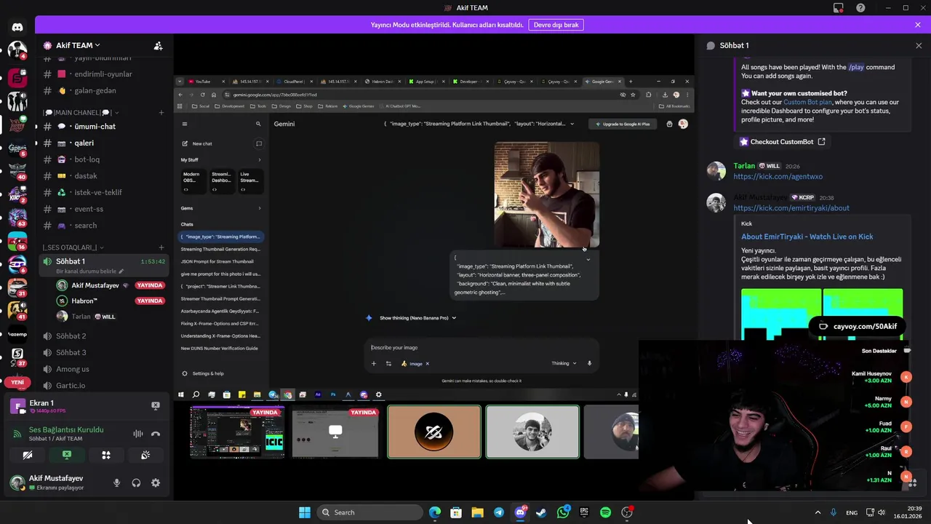Image resolution: width=931 pixels, height=524 pixels.
Task: Open Spotify in the Windows taskbar
Action: 605,512
